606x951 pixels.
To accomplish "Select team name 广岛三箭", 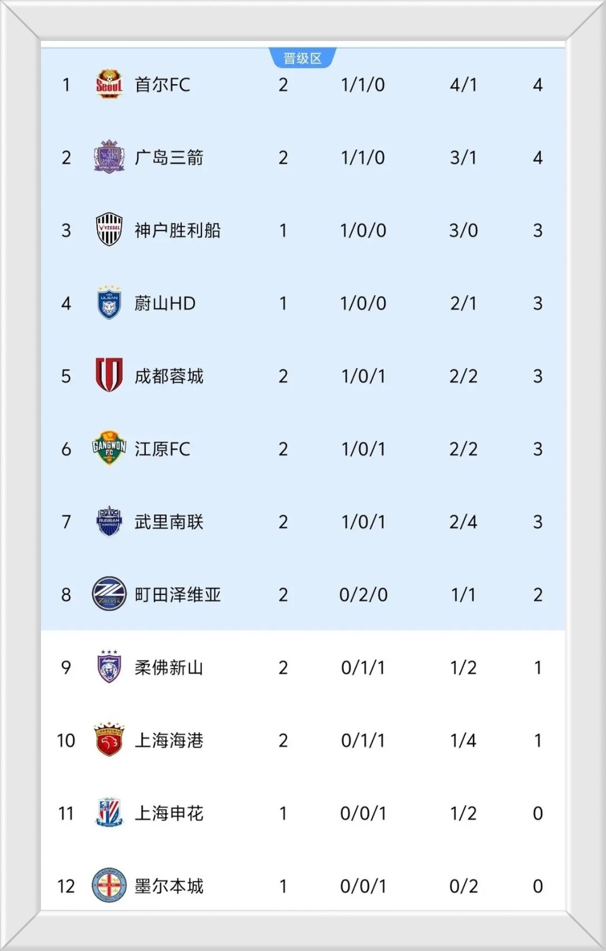I will point(169,157).
